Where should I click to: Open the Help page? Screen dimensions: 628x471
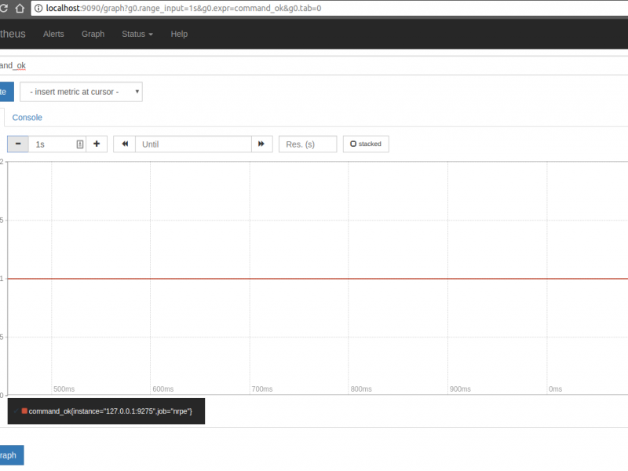point(179,34)
